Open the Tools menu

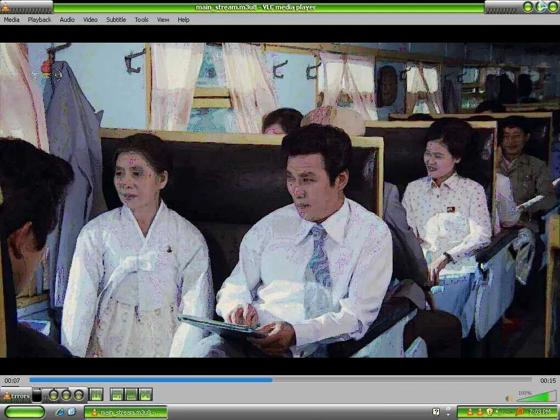(142, 20)
